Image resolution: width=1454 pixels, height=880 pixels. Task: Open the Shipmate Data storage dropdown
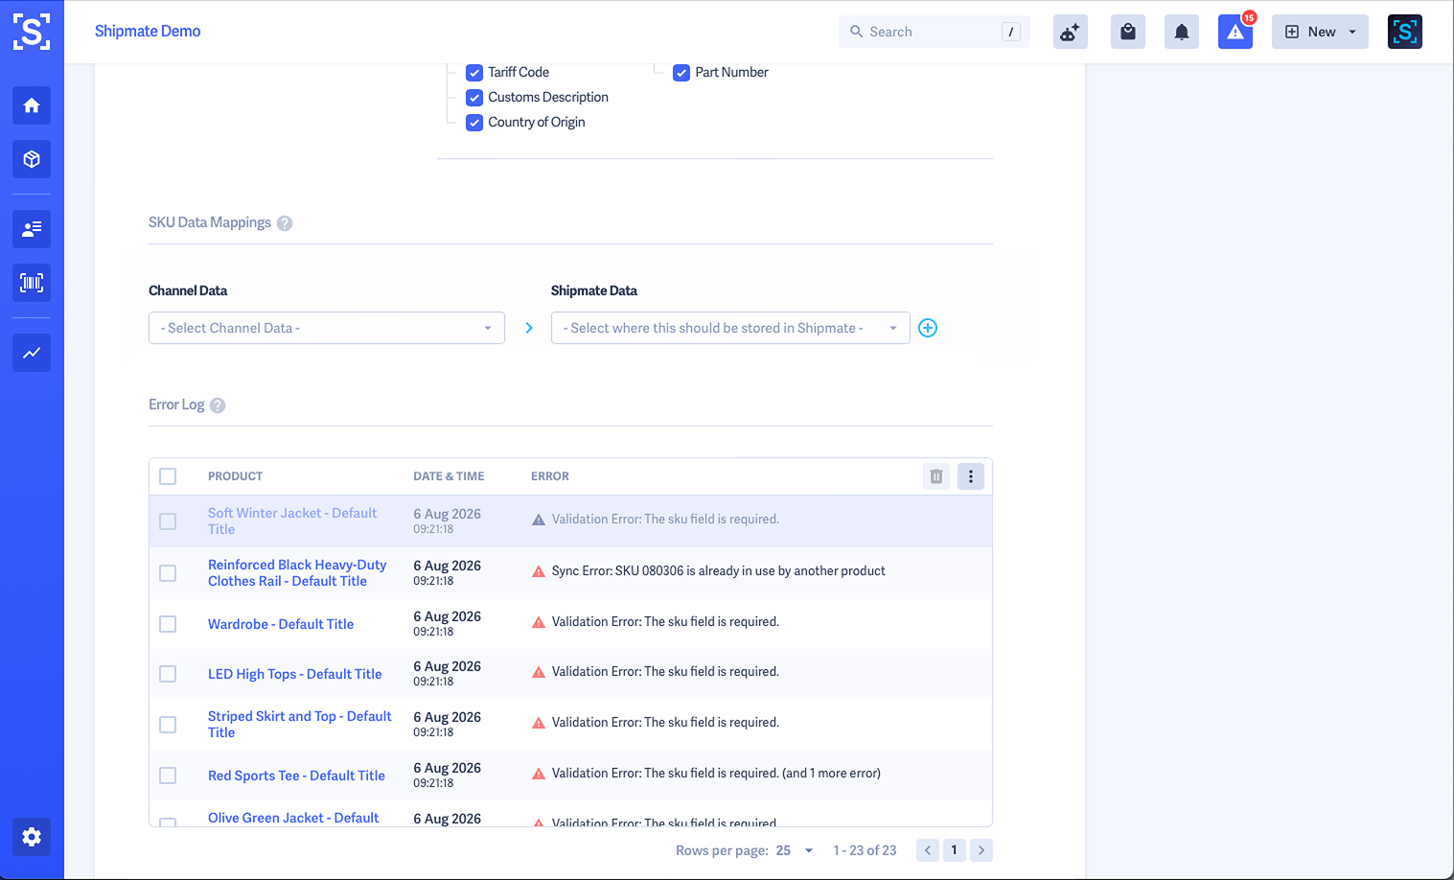[x=730, y=328]
